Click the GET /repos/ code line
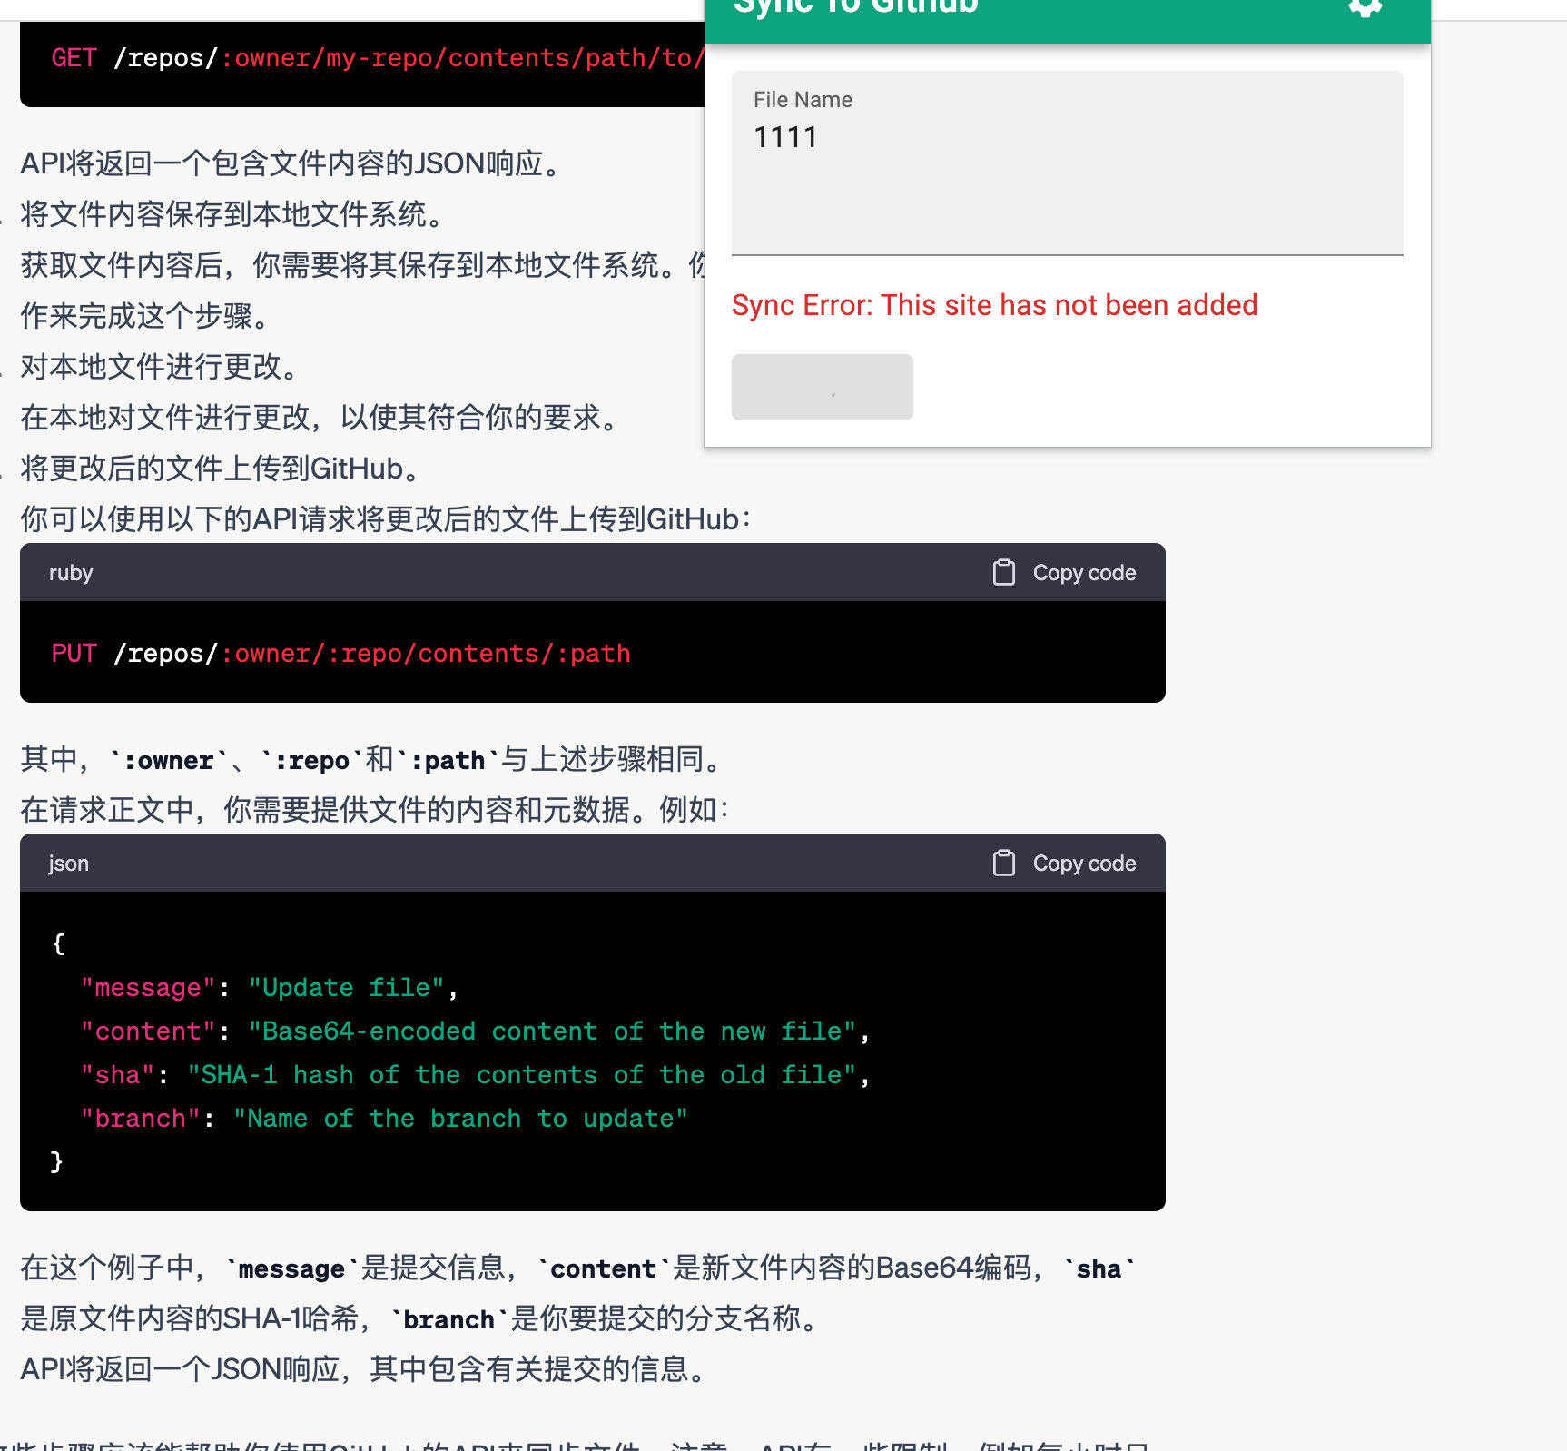1567x1451 pixels. (x=378, y=58)
